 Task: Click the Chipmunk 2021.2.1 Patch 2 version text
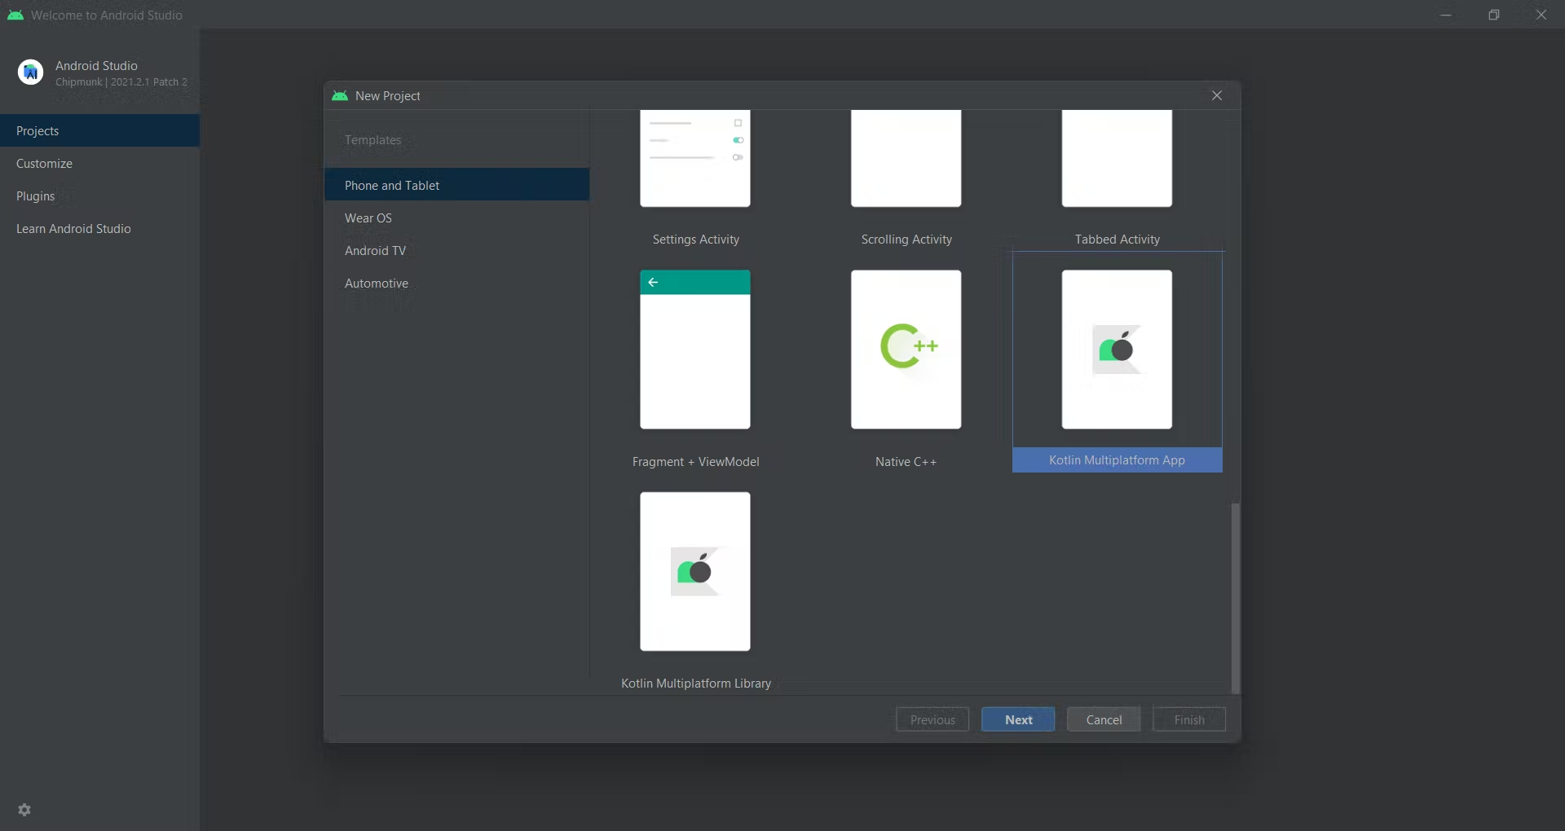pyautogui.click(x=121, y=82)
